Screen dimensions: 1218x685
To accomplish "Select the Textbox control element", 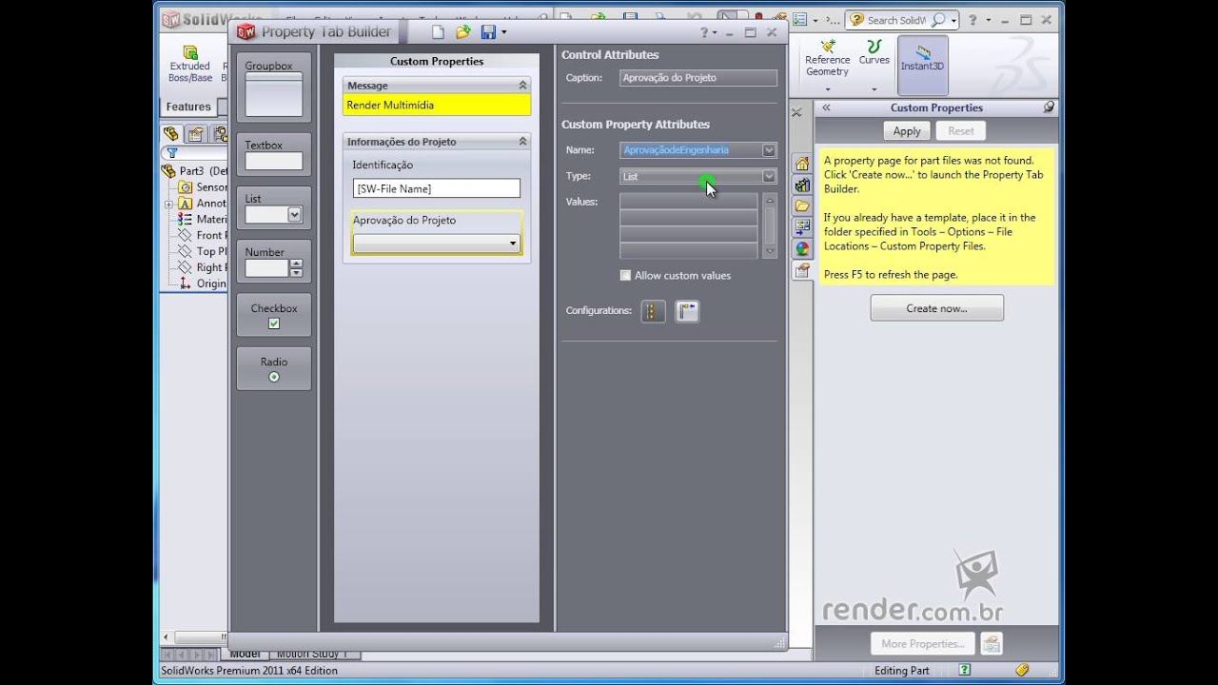I will (x=274, y=155).
